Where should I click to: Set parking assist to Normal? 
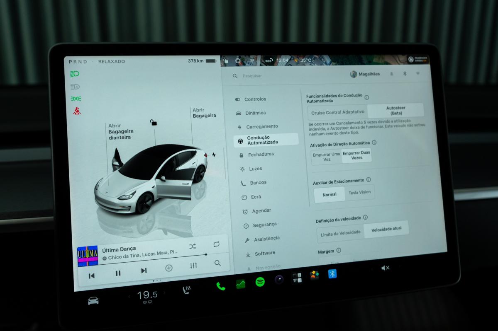coord(330,195)
